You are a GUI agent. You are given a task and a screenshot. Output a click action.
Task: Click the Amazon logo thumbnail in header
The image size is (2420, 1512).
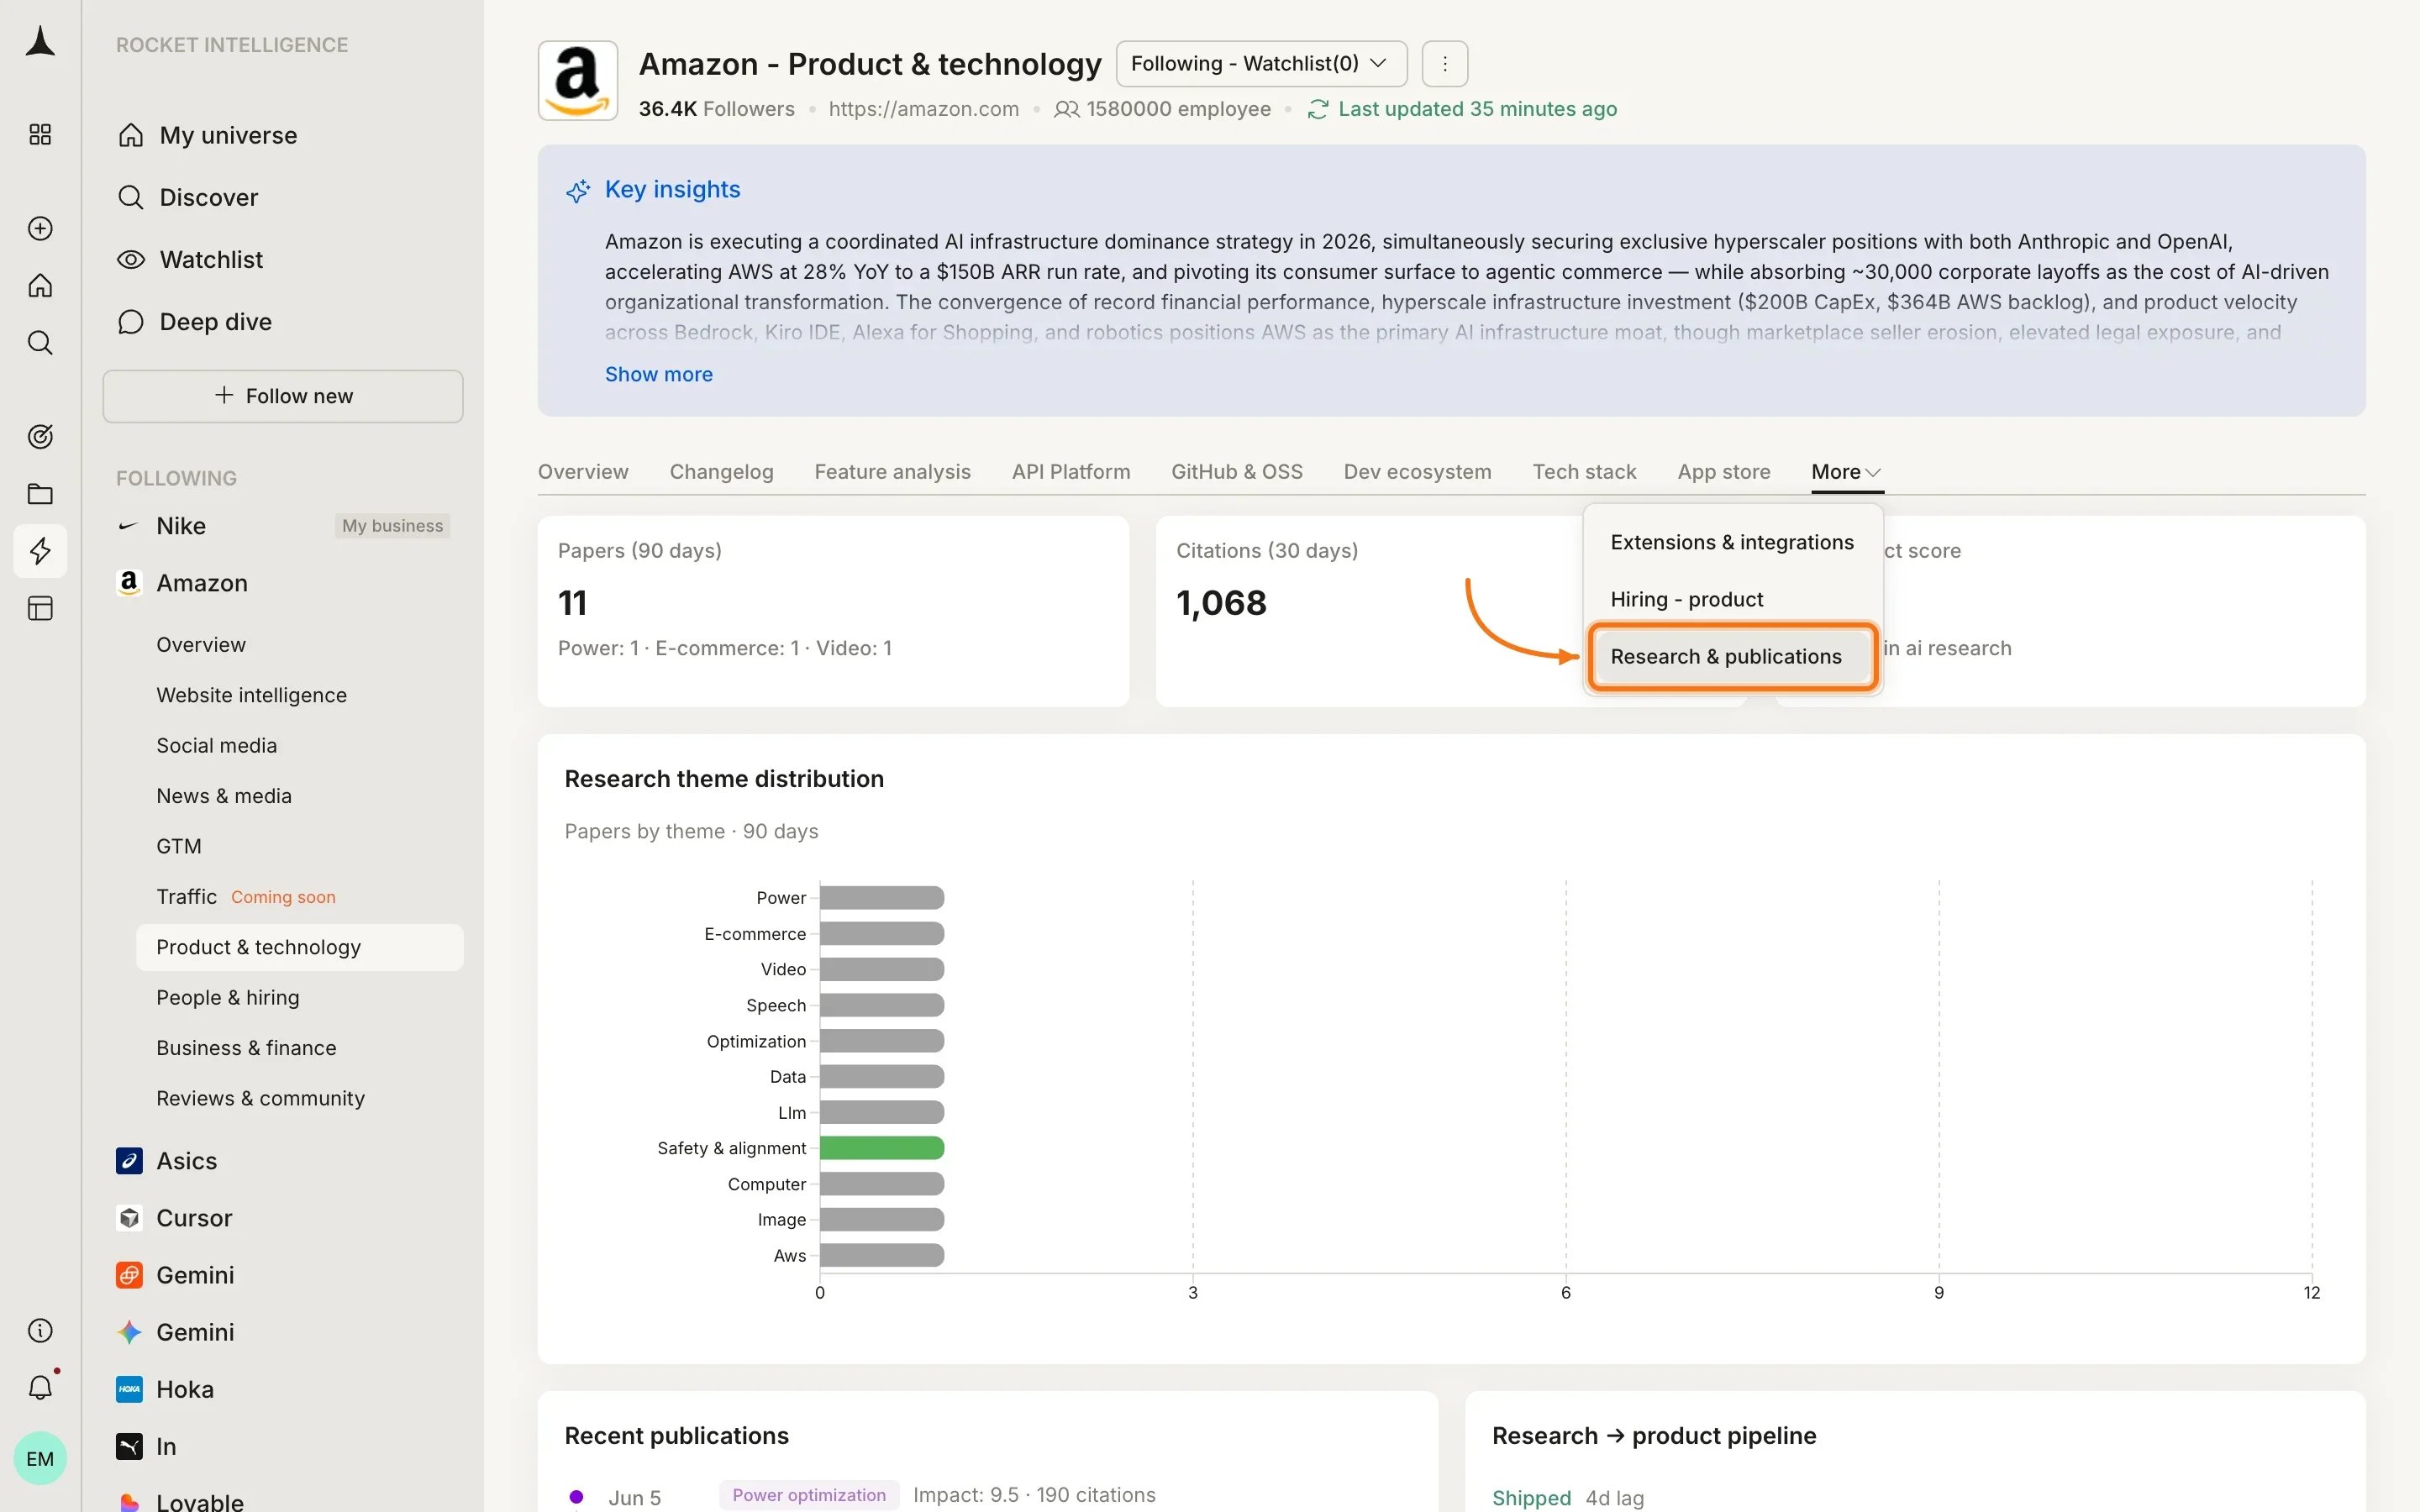pos(577,80)
